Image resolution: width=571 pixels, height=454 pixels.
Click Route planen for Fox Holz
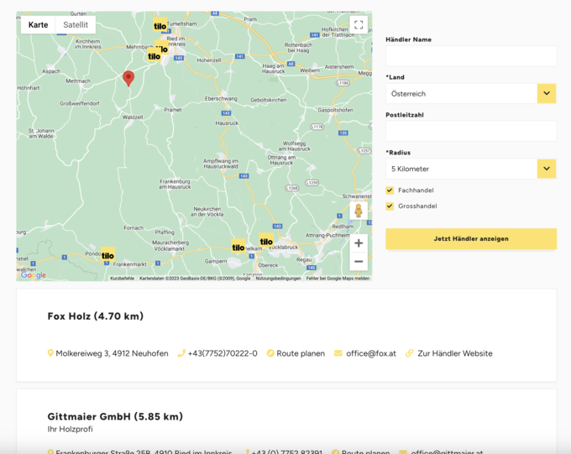click(301, 353)
